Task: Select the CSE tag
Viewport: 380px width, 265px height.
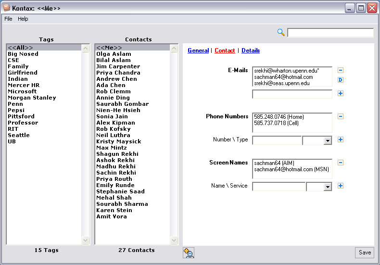Action: pos(44,60)
